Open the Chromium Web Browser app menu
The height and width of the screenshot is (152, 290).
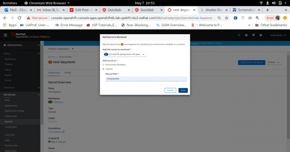pos(47,3)
